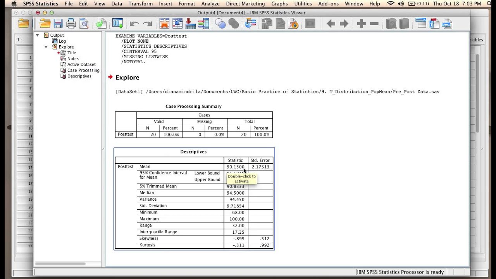Viewport: 496px width, 279px height.
Task: Select Title under Explore in outline
Action: click(x=72, y=53)
